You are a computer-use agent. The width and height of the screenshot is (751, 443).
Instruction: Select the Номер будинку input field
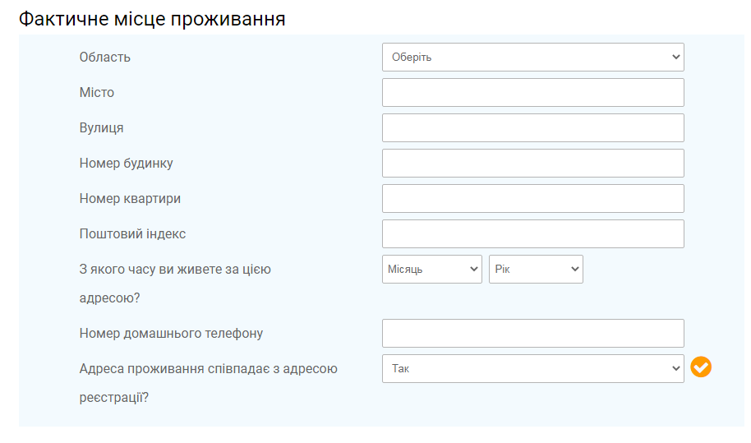[x=532, y=164]
